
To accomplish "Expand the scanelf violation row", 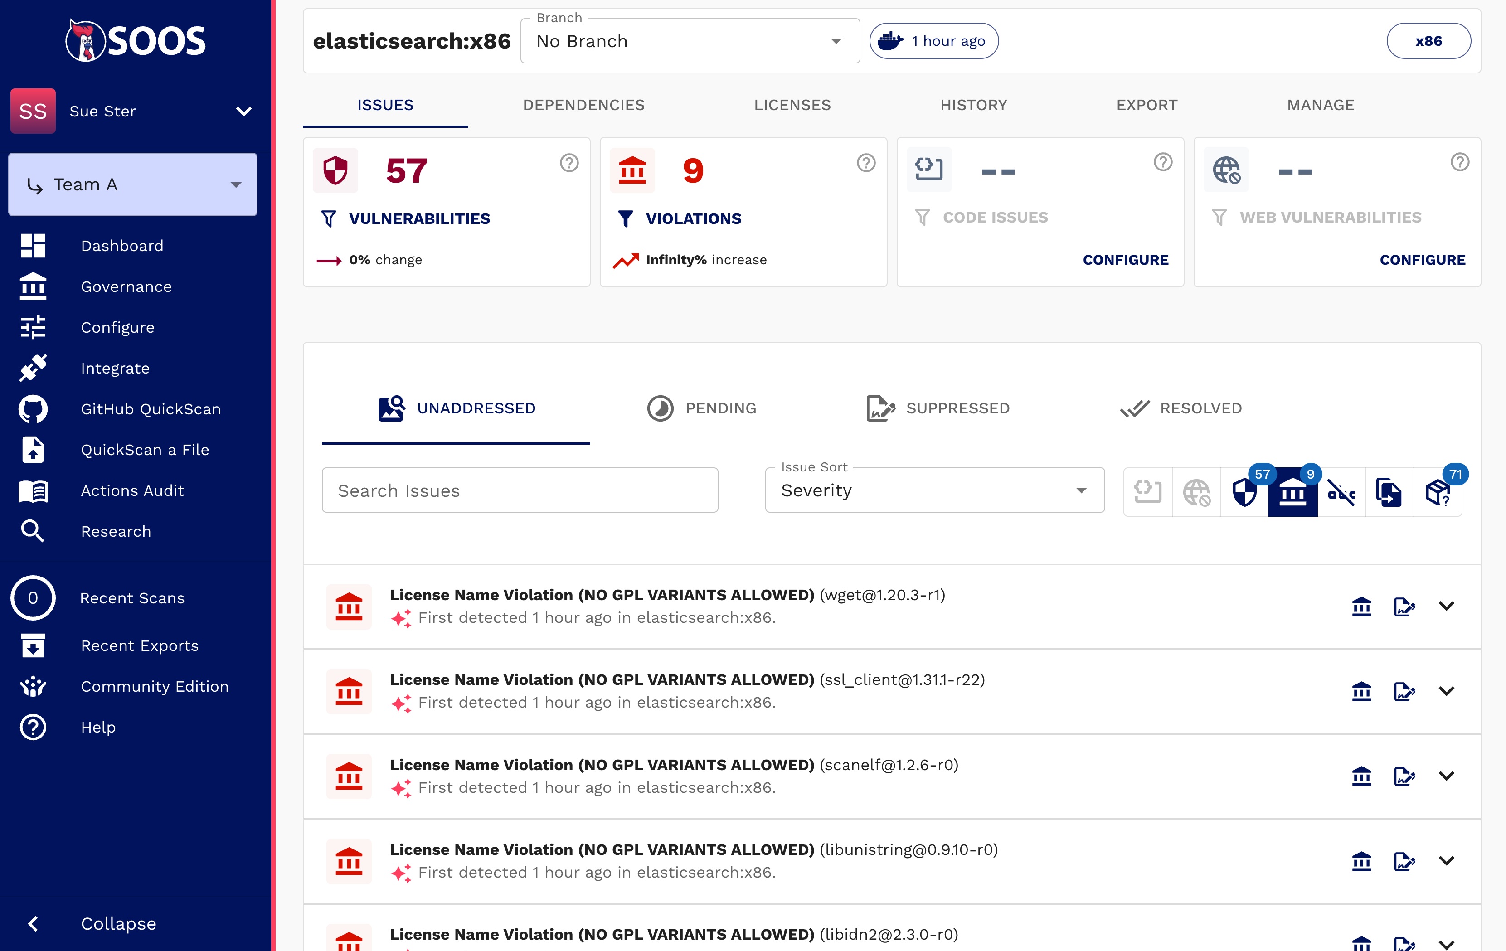I will (x=1447, y=776).
